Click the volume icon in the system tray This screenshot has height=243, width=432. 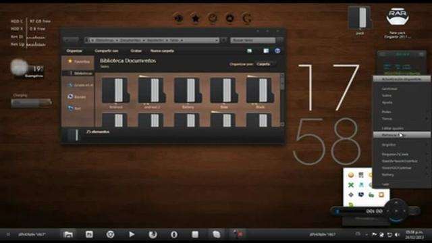397,235
